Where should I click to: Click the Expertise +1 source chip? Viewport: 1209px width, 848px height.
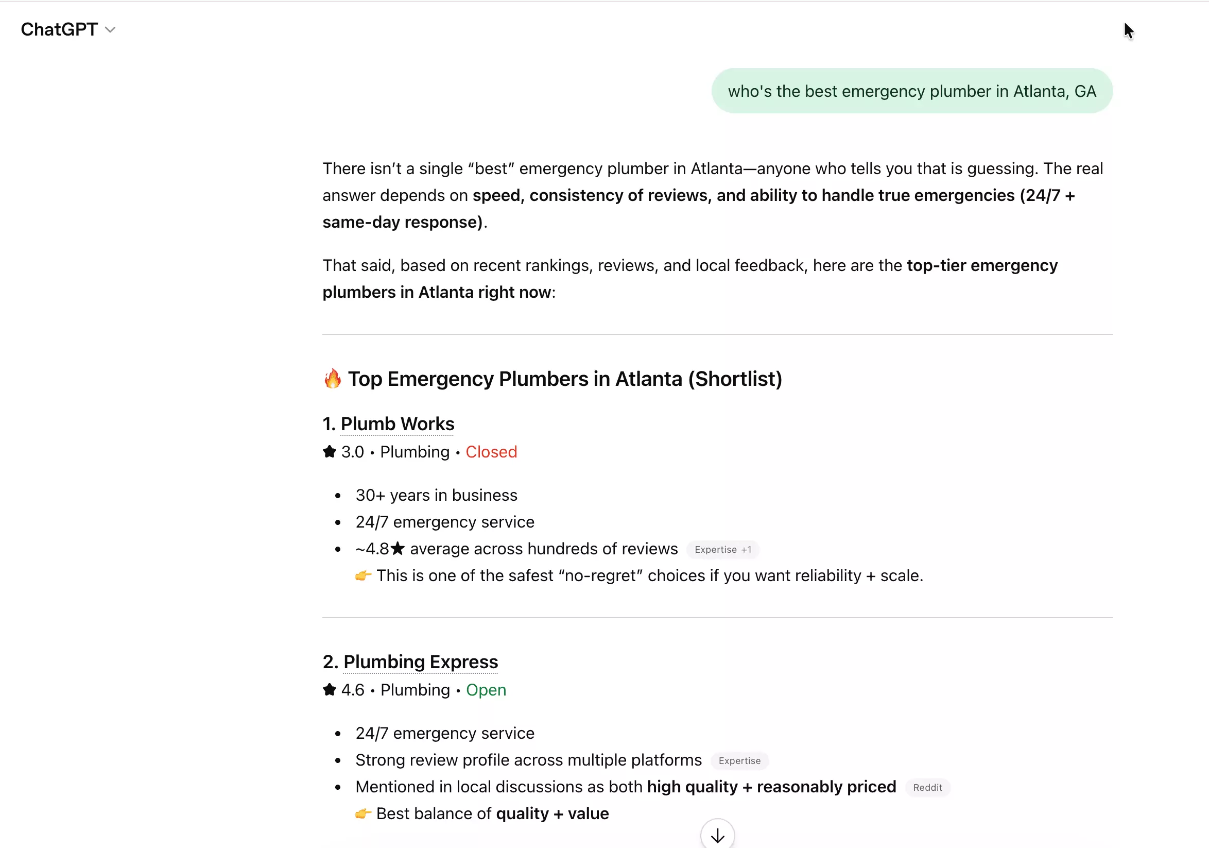[722, 549]
